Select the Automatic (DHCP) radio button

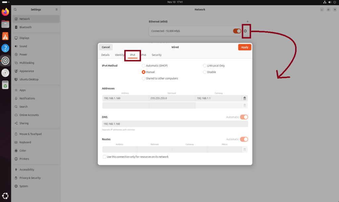pyautogui.click(x=143, y=66)
